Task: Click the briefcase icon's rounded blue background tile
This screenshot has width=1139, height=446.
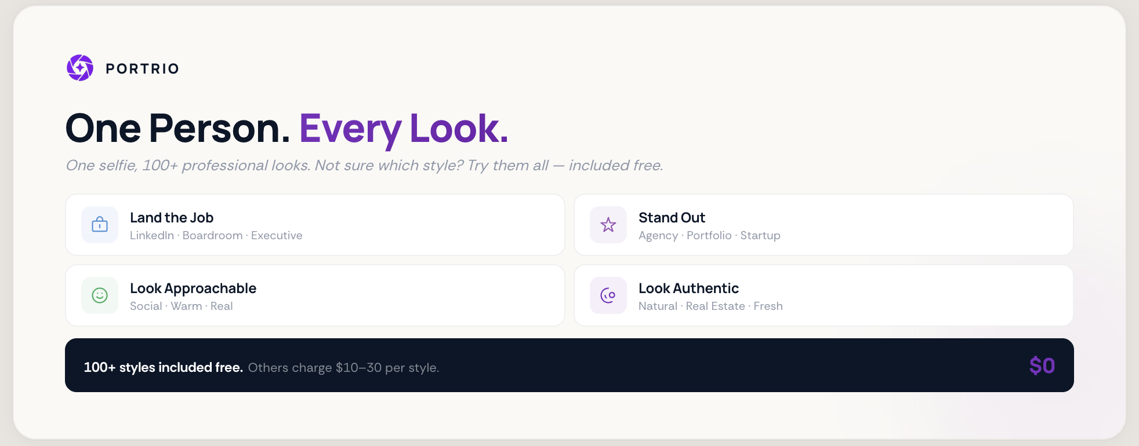Action: click(100, 225)
